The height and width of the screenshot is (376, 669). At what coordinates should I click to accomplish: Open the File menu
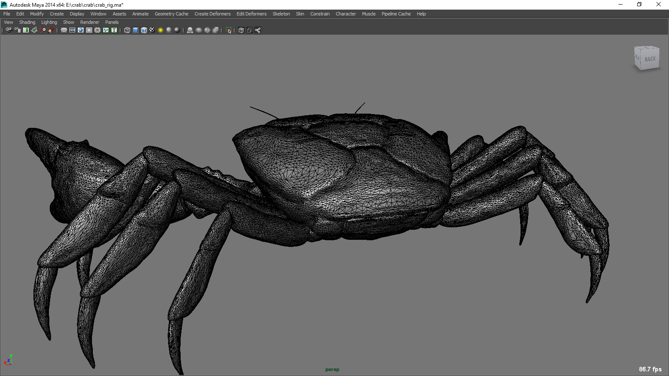pyautogui.click(x=7, y=14)
